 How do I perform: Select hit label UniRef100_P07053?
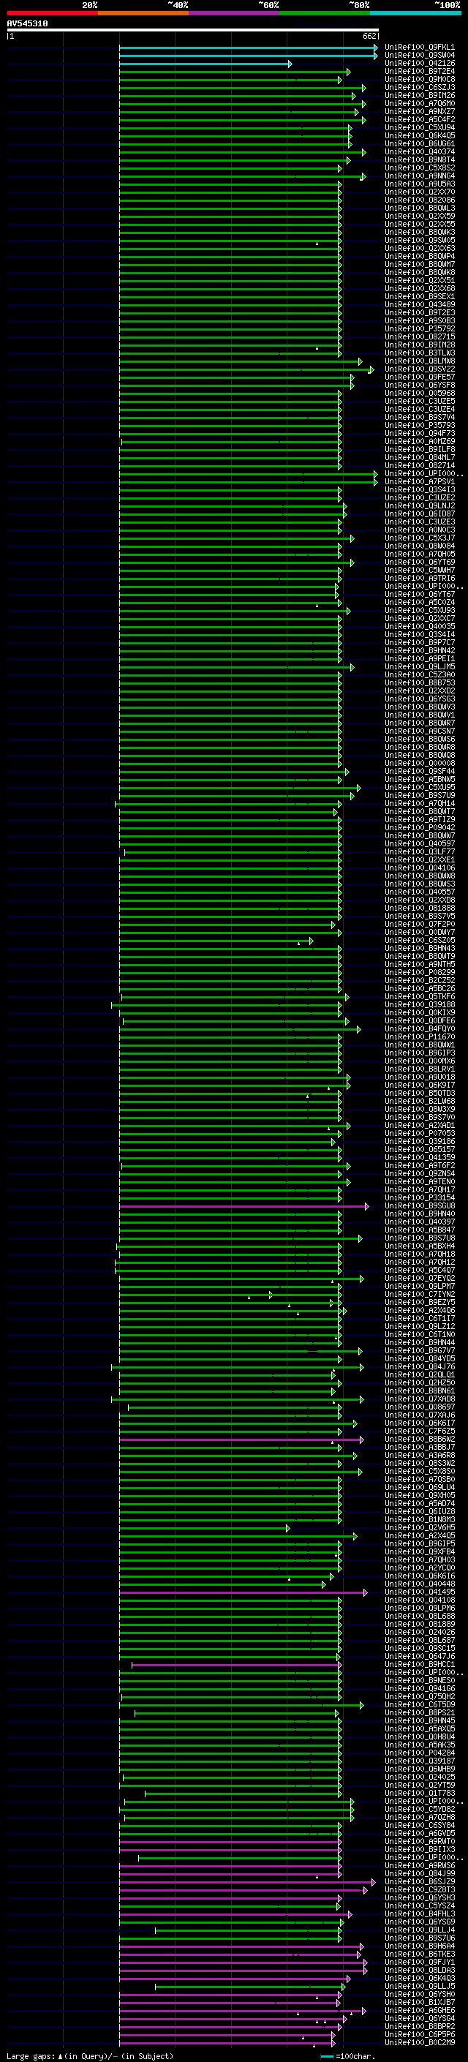tap(419, 1134)
